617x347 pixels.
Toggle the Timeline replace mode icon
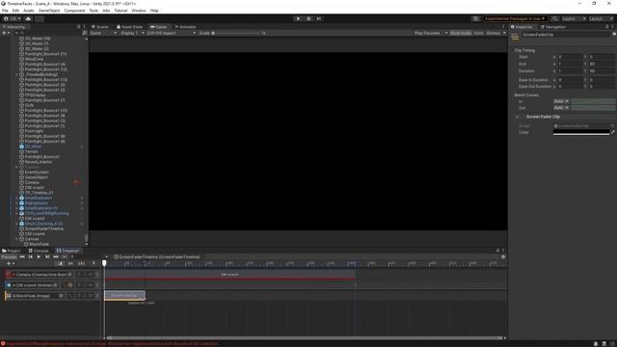(x=81, y=263)
